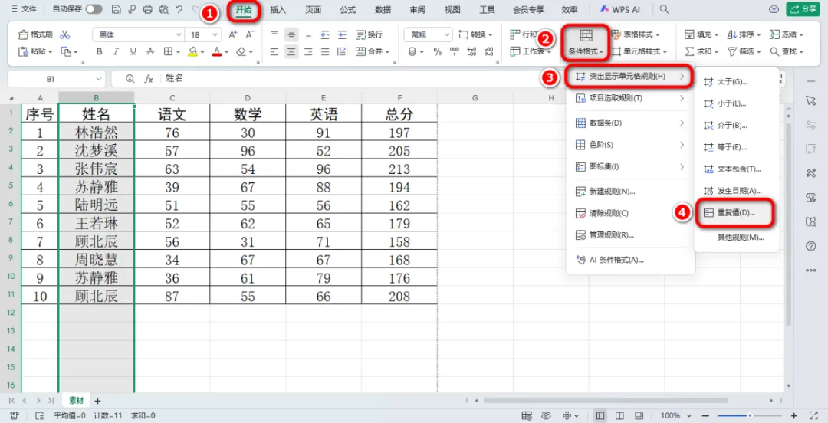Screen dimensions: 828x423
Task: Click the WPS AI button
Action: (x=620, y=9)
